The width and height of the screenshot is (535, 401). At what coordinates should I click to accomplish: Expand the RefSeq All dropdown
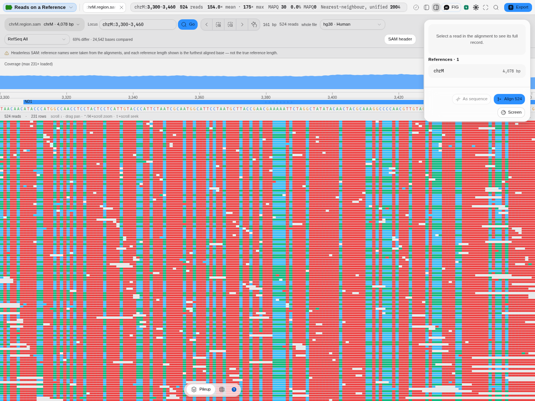pos(37,39)
